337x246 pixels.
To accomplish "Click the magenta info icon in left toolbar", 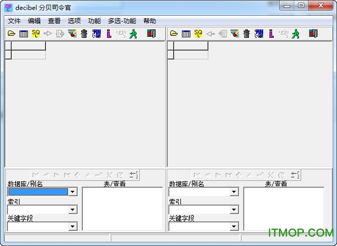I will [109, 34].
